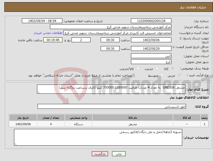Click the نام کالا column header
Screen dimensions: 213x161
coord(133,118)
